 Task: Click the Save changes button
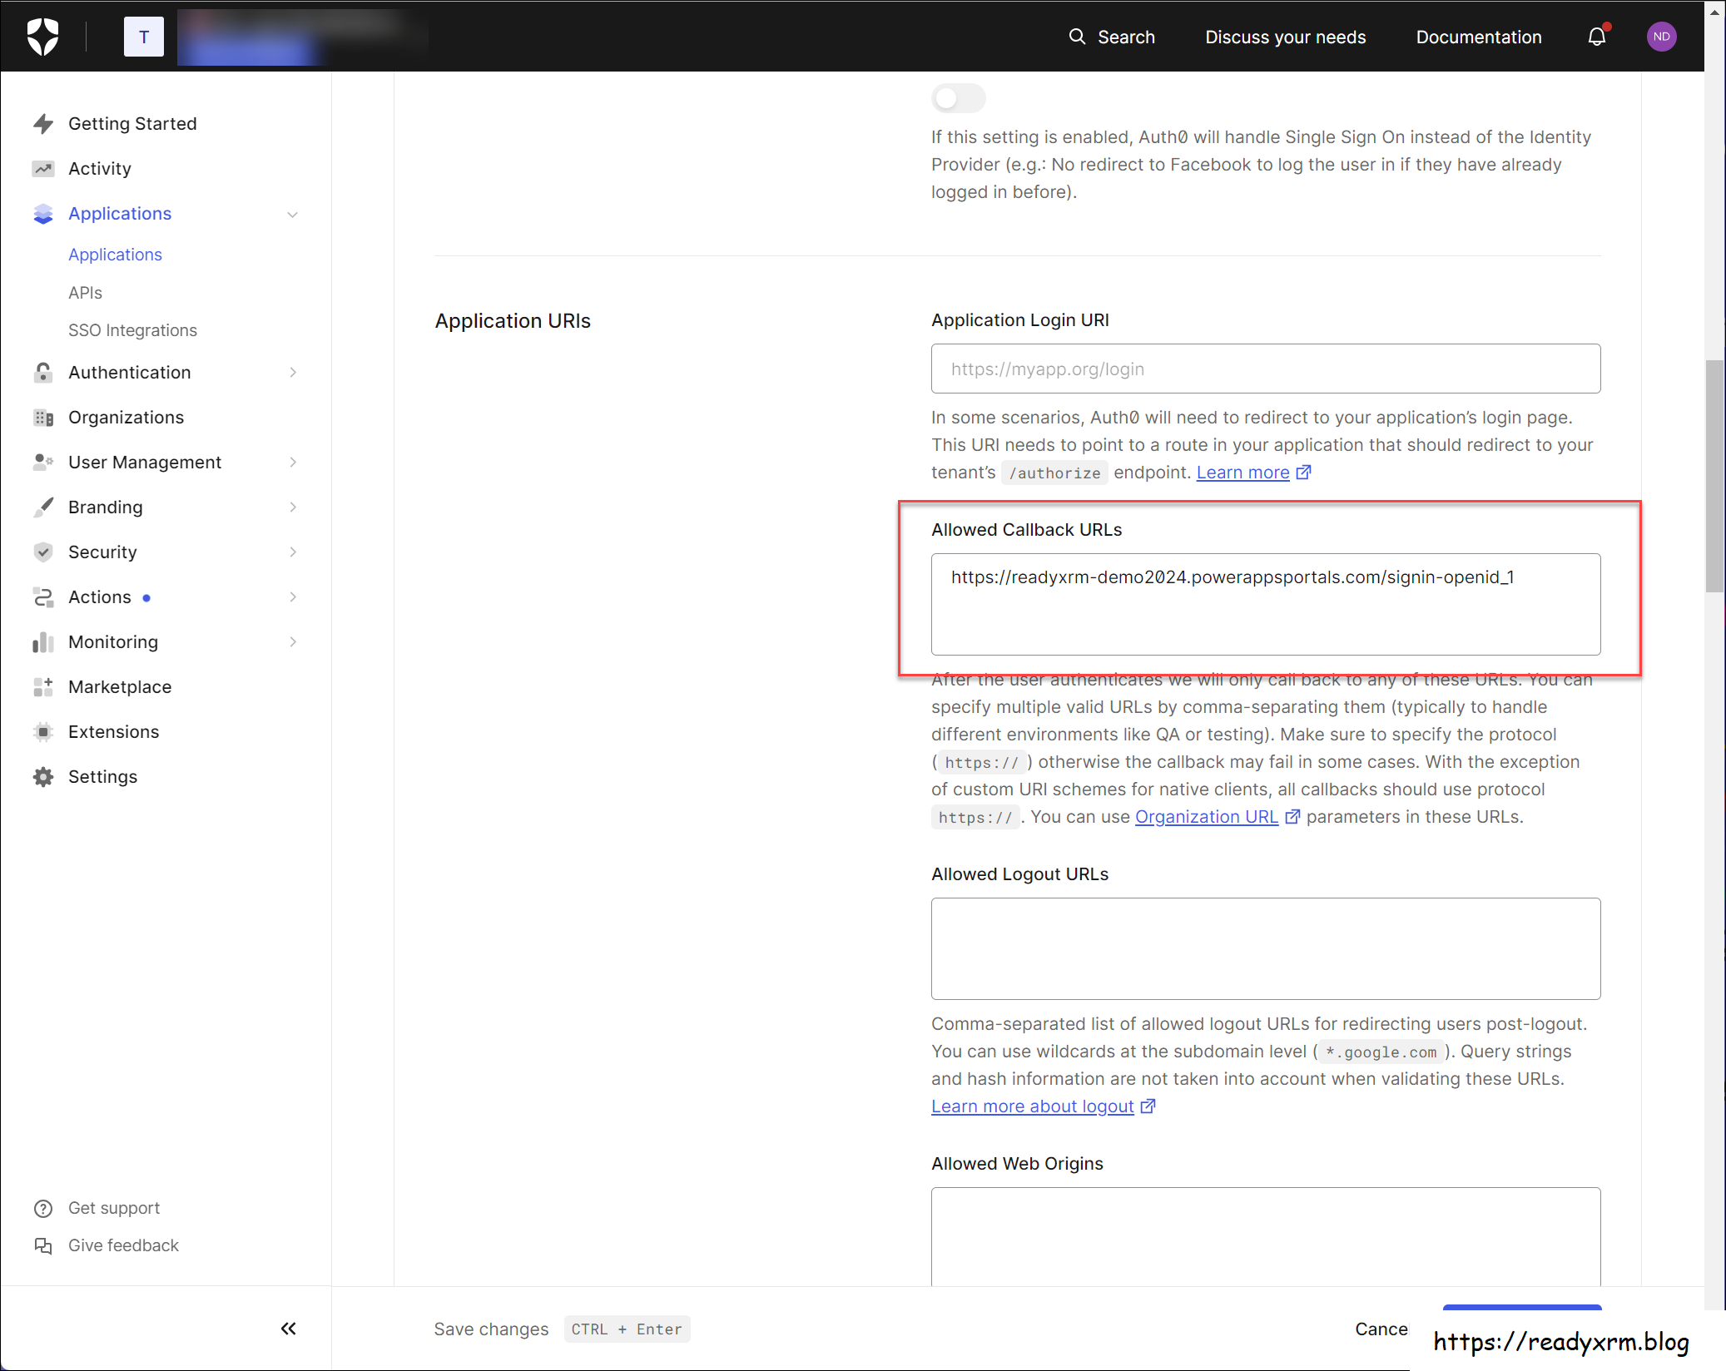491,1329
